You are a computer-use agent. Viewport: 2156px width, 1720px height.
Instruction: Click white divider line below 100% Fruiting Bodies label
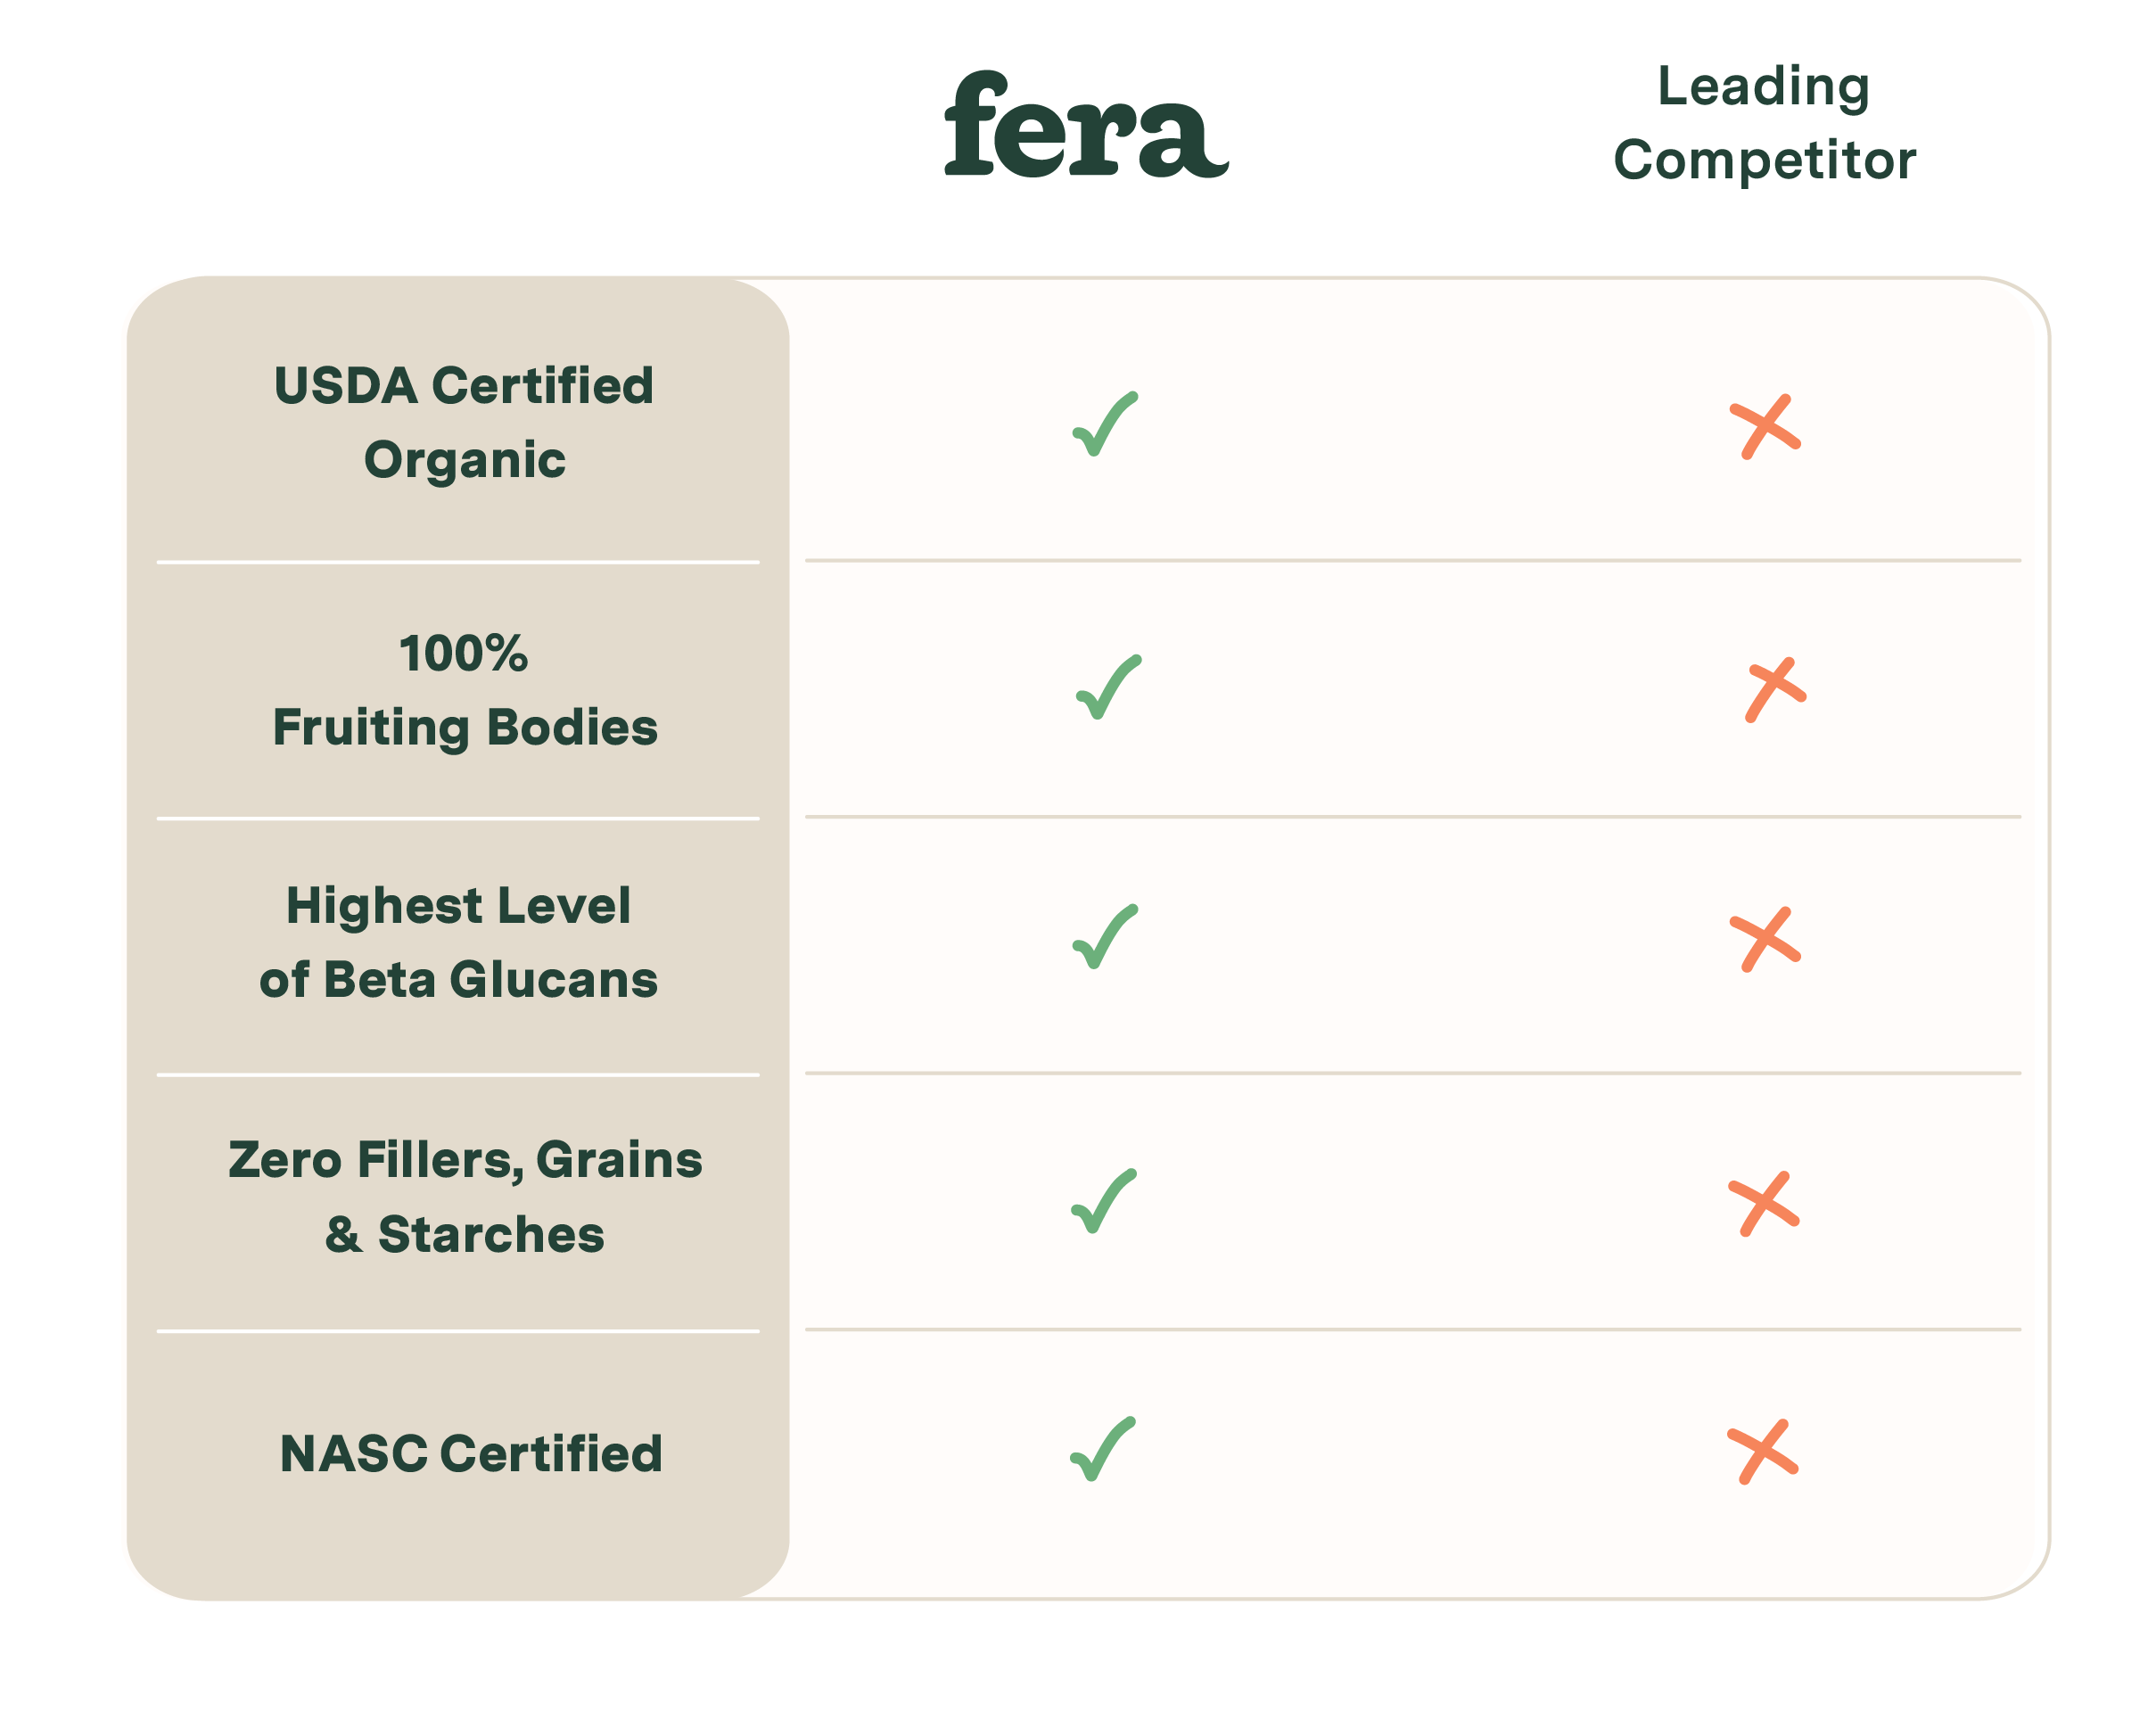pos(458,818)
